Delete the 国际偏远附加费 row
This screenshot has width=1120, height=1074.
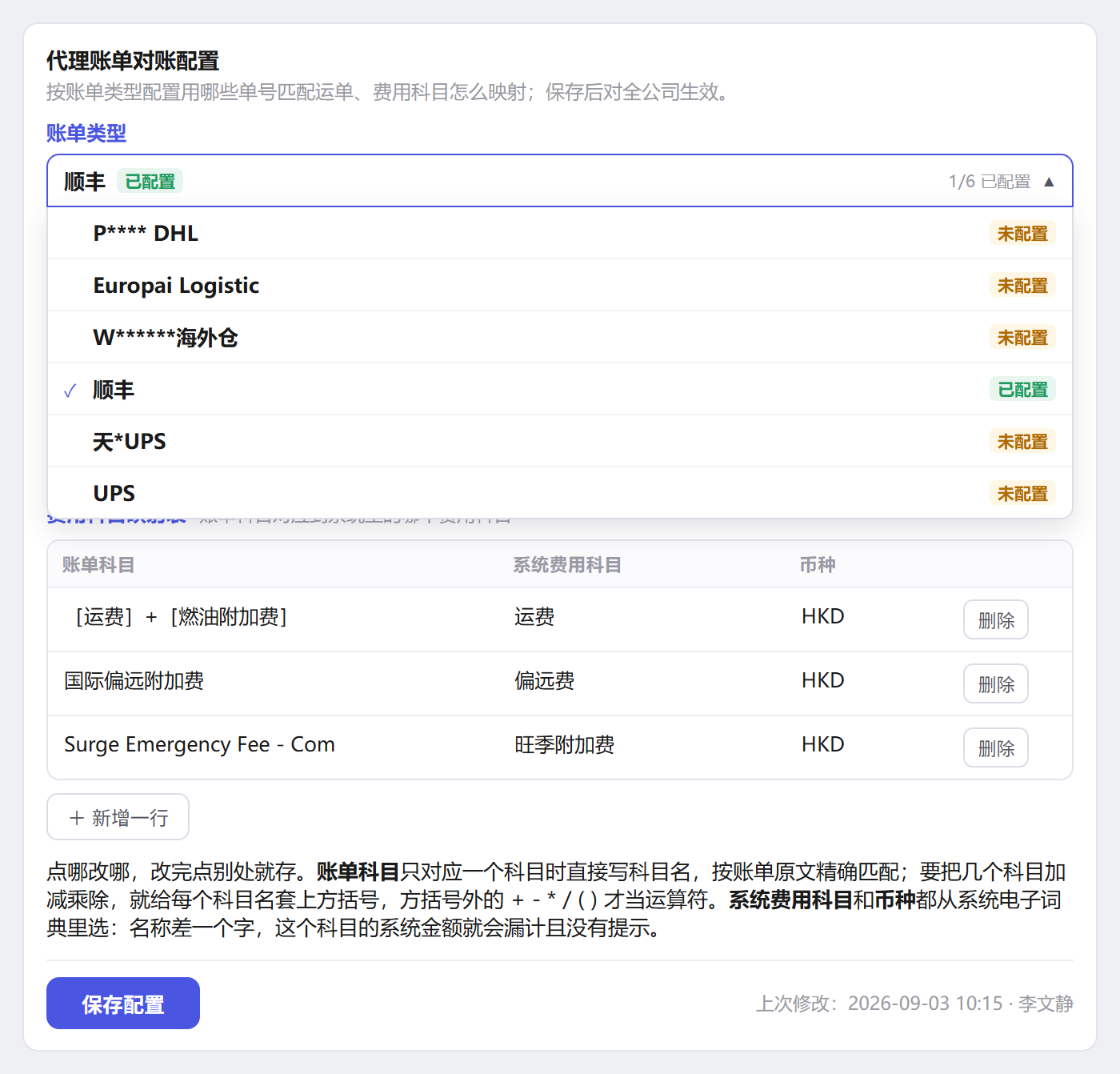tap(996, 683)
